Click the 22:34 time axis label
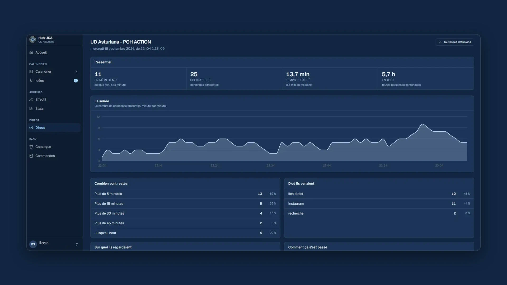507x285 pixels. (x=271, y=165)
